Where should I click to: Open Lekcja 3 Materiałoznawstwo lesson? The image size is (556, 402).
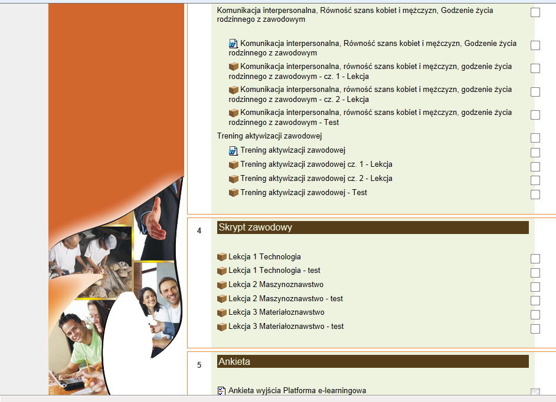[276, 312]
